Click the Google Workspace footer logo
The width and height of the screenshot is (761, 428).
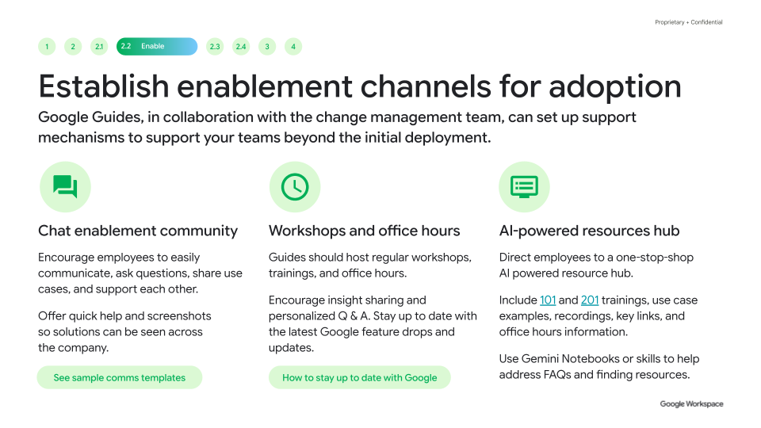pos(691,404)
